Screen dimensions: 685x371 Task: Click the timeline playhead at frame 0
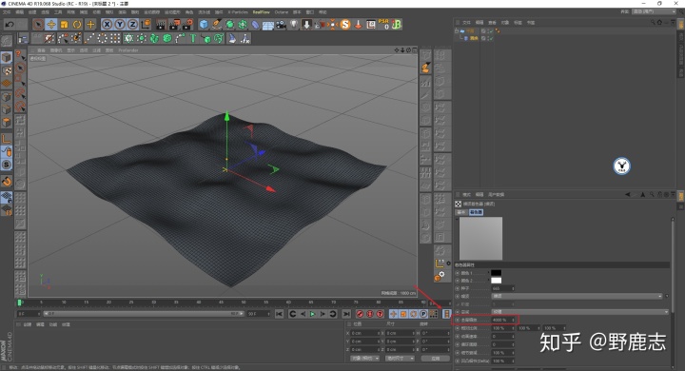(x=19, y=303)
